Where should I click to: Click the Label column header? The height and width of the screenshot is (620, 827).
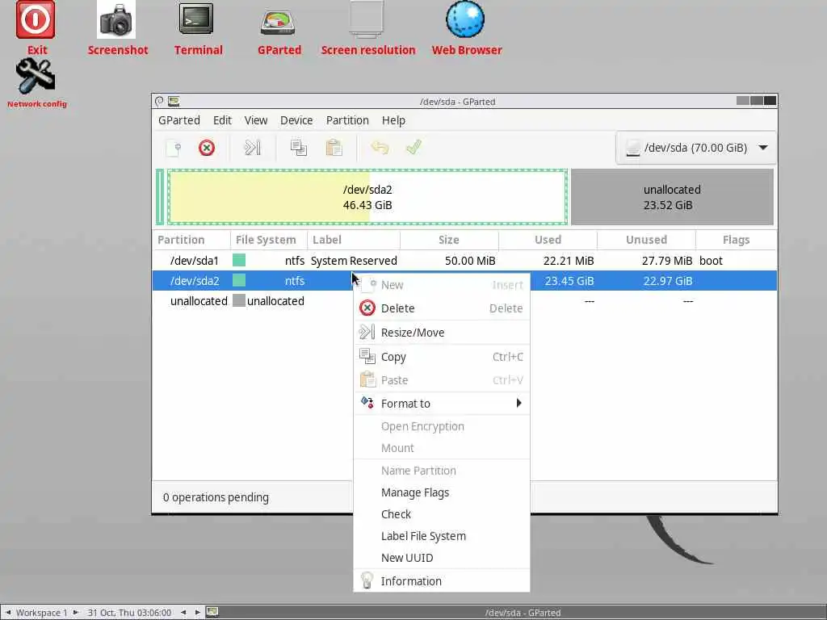[x=354, y=240]
